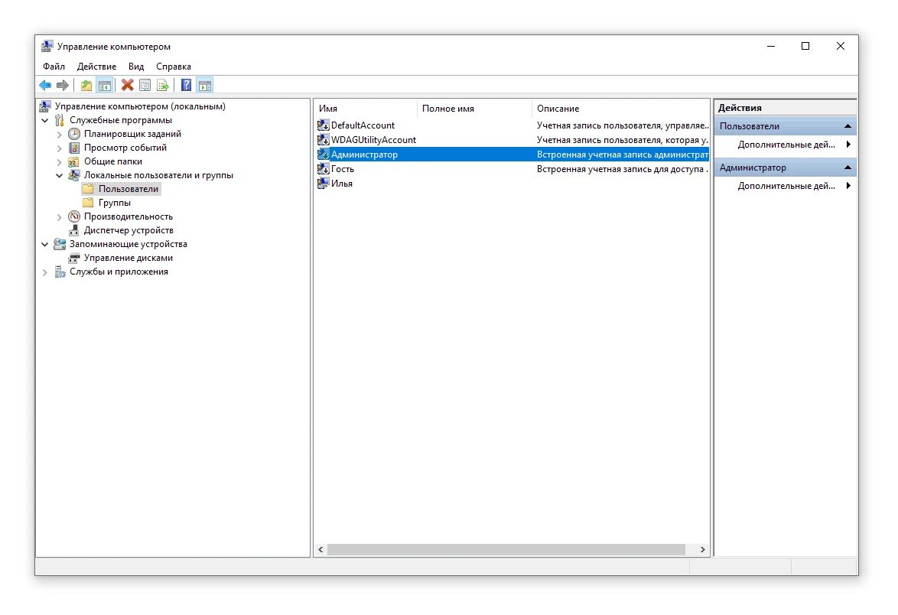898x615 pixels.
Task: Open help with the question mark icon
Action: click(x=186, y=86)
